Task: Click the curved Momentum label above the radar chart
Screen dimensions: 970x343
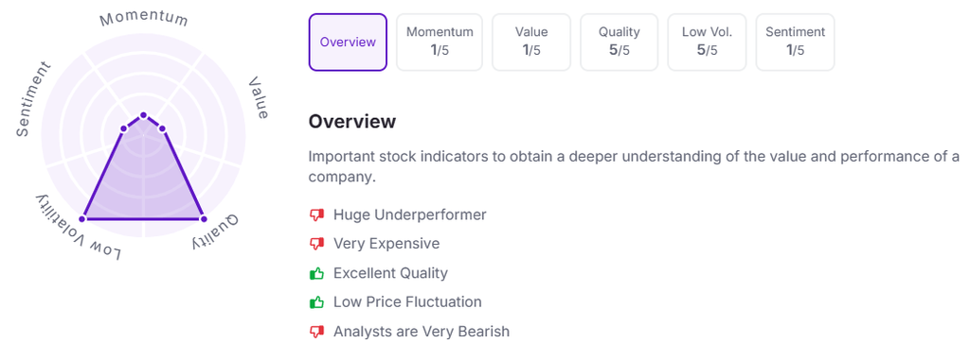Action: [144, 19]
